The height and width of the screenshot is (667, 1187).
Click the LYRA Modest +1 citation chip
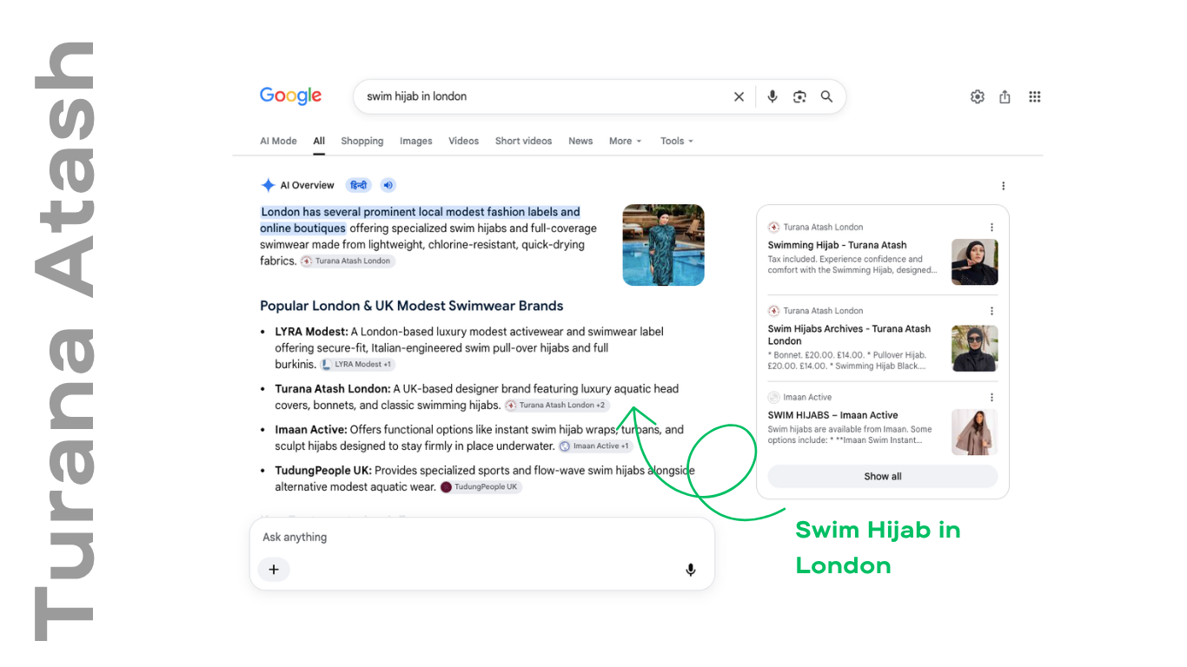click(357, 365)
